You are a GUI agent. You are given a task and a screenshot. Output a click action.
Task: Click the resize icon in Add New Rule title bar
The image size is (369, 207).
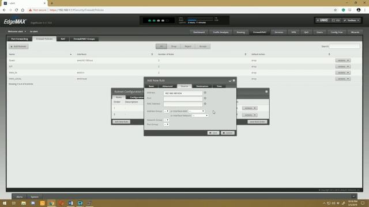pyautogui.click(x=230, y=80)
